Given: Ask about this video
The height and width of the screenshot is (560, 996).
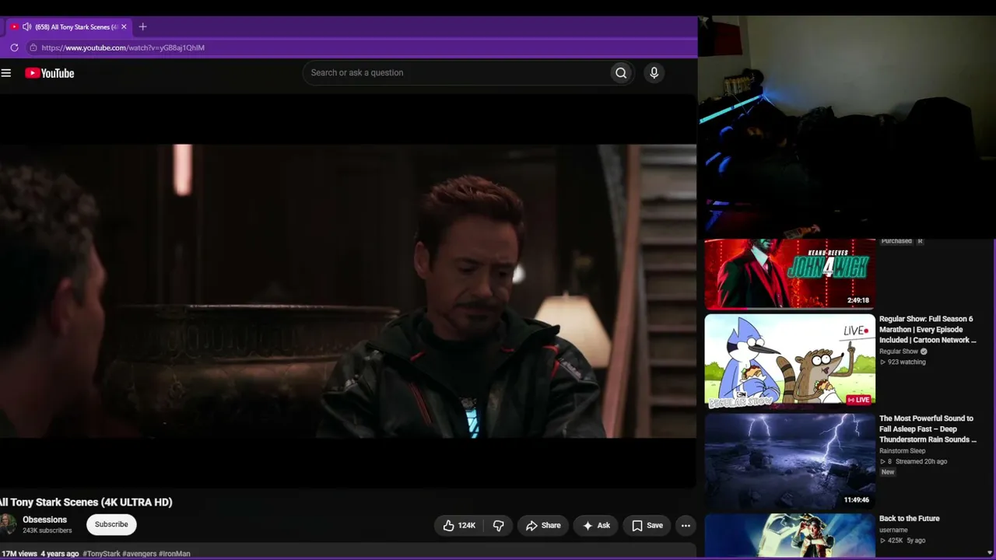Looking at the screenshot, I should coord(595,526).
